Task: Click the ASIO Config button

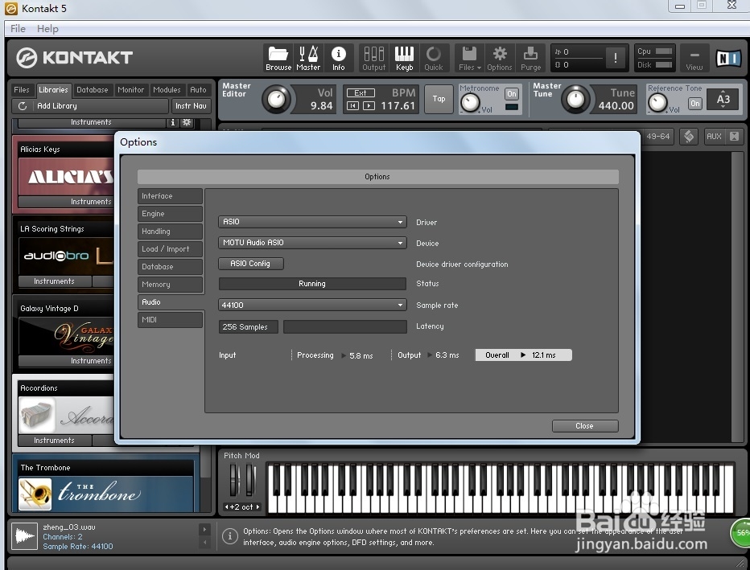Action: point(250,263)
